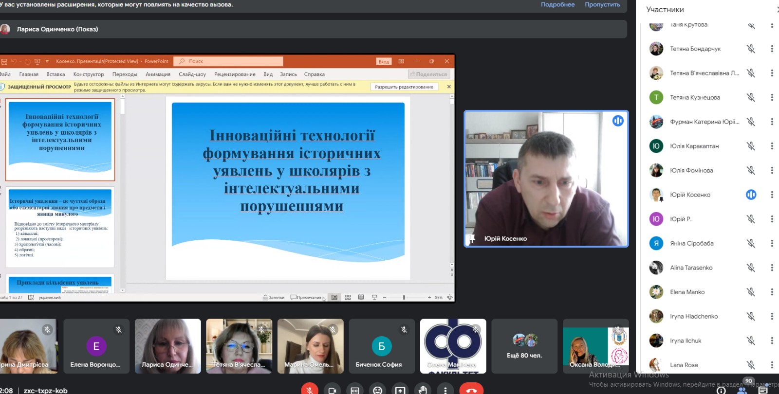Select the second slide thumbnail
779x394 pixels.
tap(60, 227)
